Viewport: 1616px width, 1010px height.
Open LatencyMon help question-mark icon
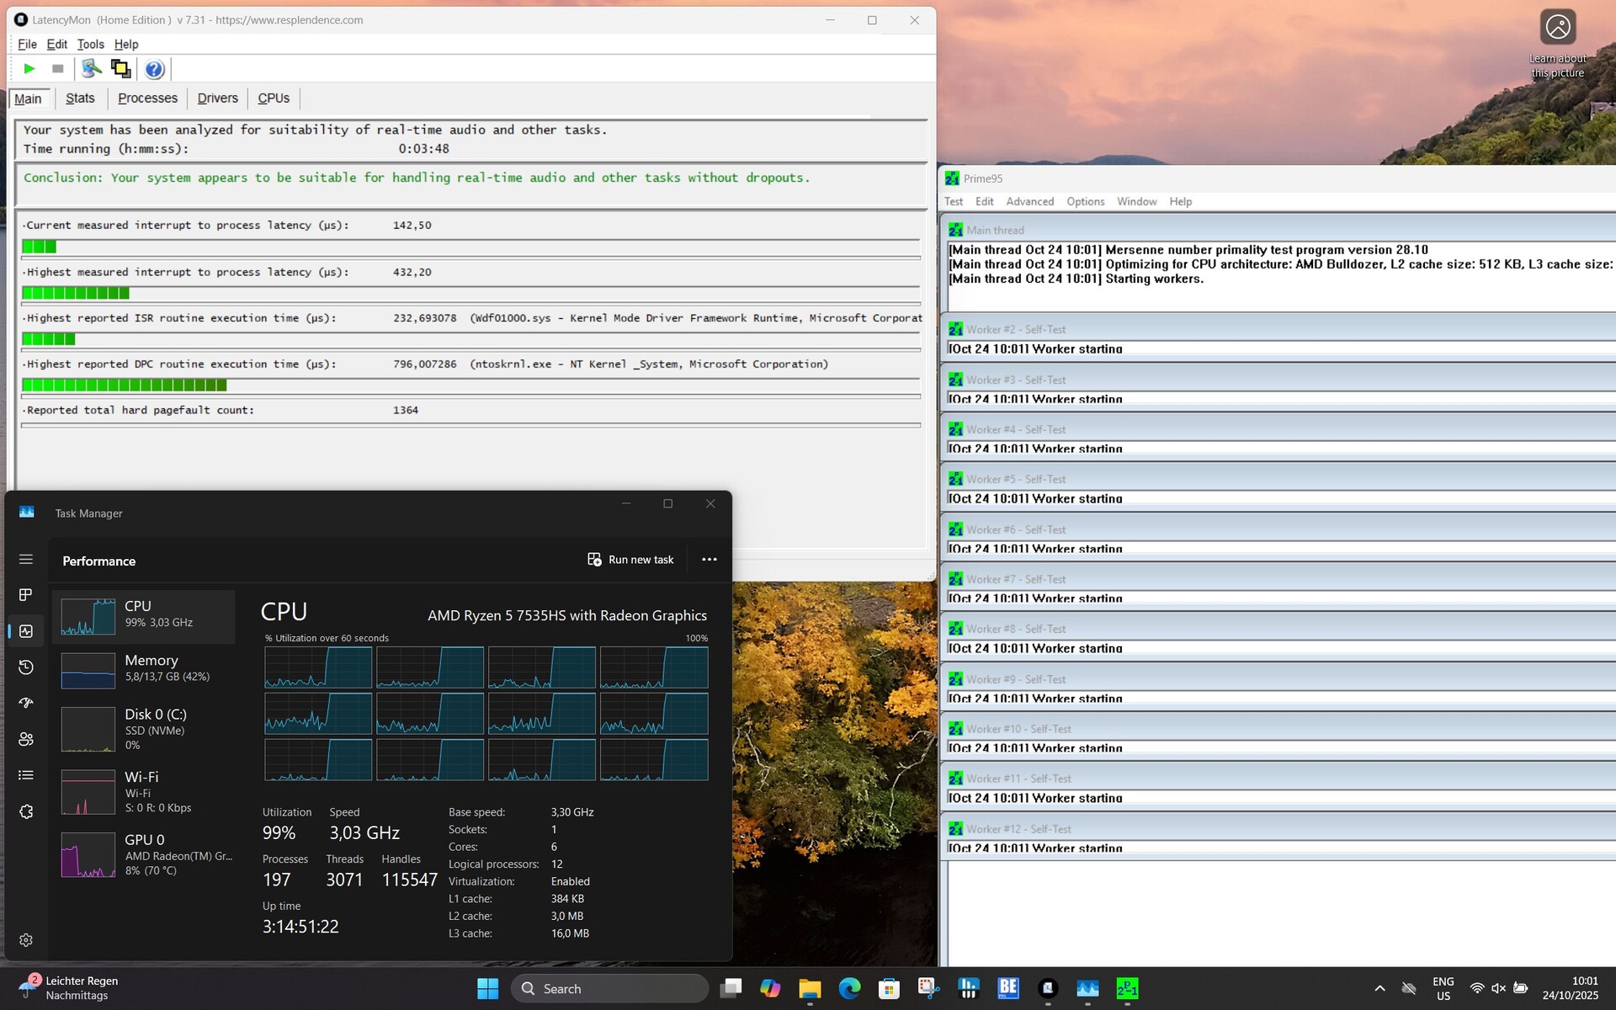pos(154,69)
